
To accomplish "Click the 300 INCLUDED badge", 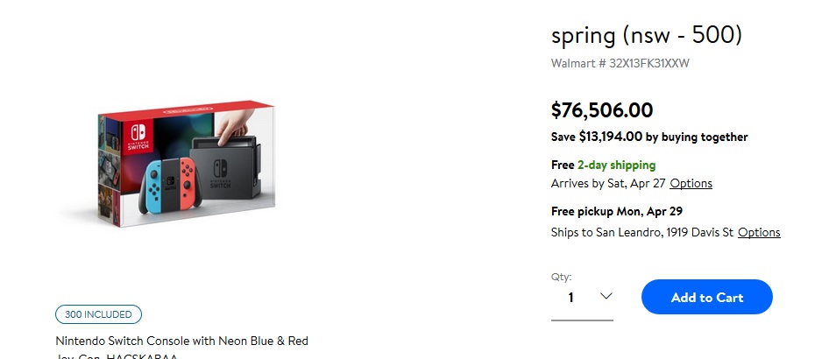I will tap(98, 314).
